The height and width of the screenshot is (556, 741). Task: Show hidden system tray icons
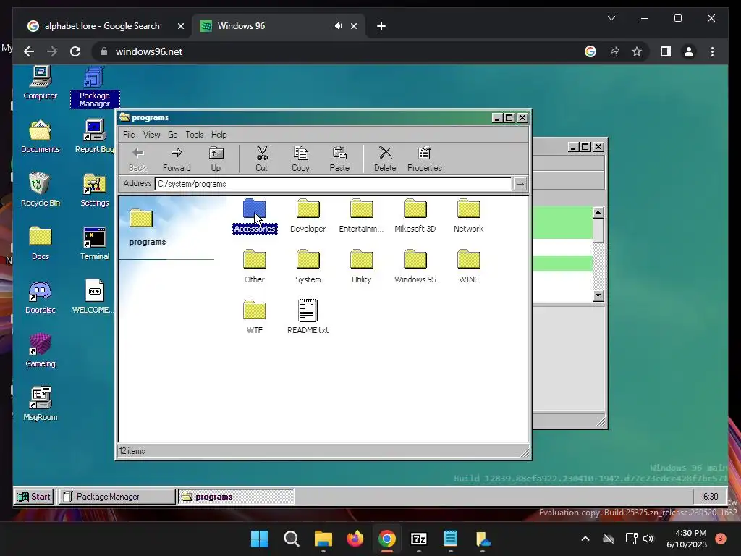[585, 539]
